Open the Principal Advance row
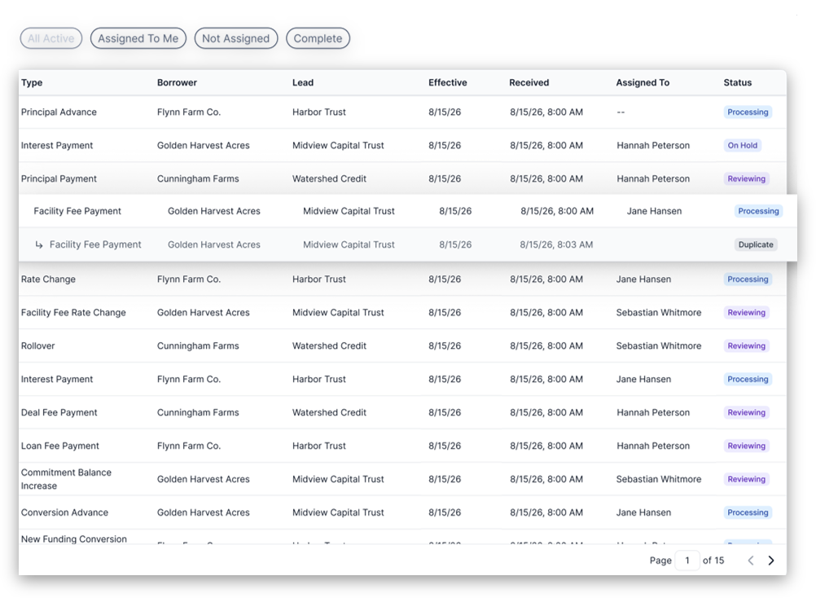The height and width of the screenshot is (598, 816). (402, 112)
